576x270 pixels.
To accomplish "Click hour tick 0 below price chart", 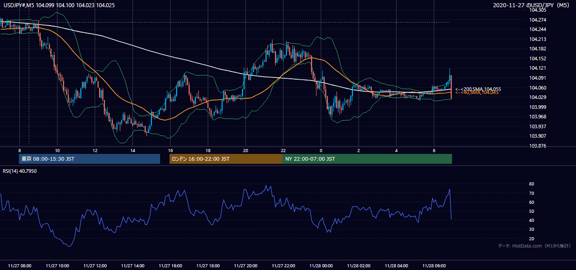I will pos(321,150).
